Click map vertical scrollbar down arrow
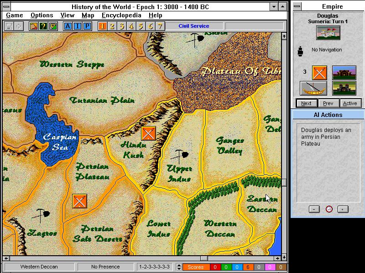The image size is (365, 273). (x=284, y=258)
